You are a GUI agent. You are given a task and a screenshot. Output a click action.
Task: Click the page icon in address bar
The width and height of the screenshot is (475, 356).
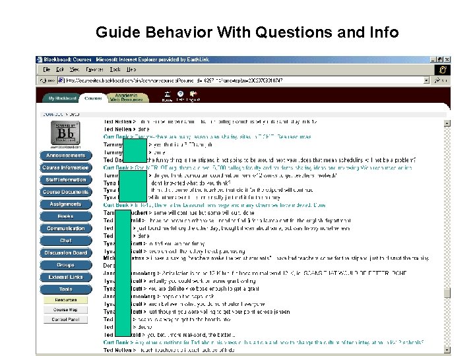tap(61, 80)
